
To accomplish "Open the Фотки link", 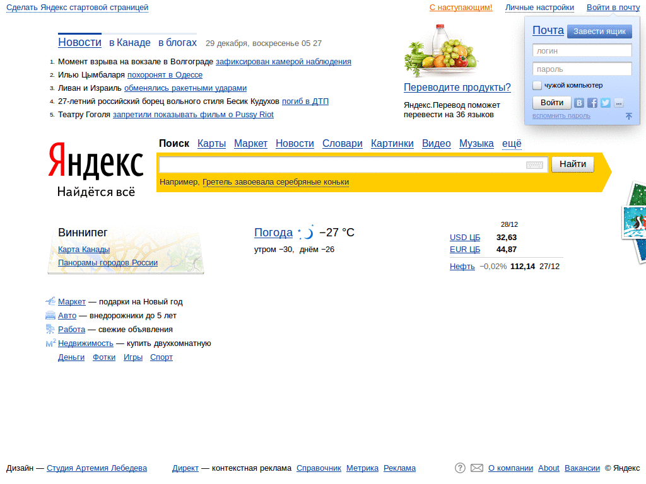I will point(104,357).
